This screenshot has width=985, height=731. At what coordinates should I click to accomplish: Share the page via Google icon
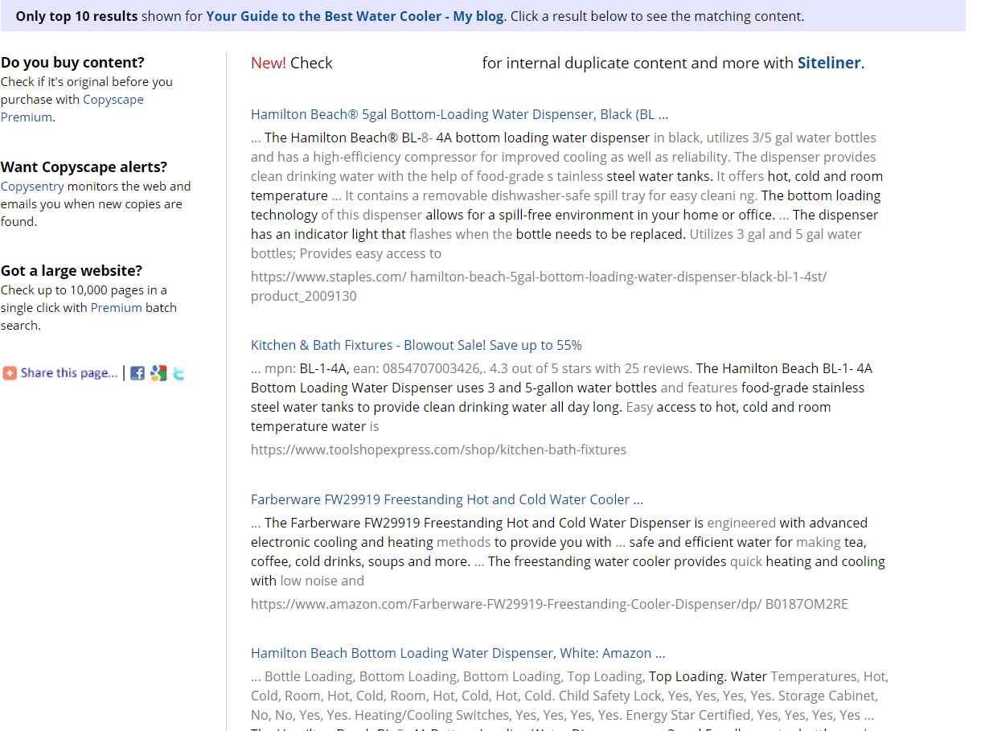pos(158,373)
